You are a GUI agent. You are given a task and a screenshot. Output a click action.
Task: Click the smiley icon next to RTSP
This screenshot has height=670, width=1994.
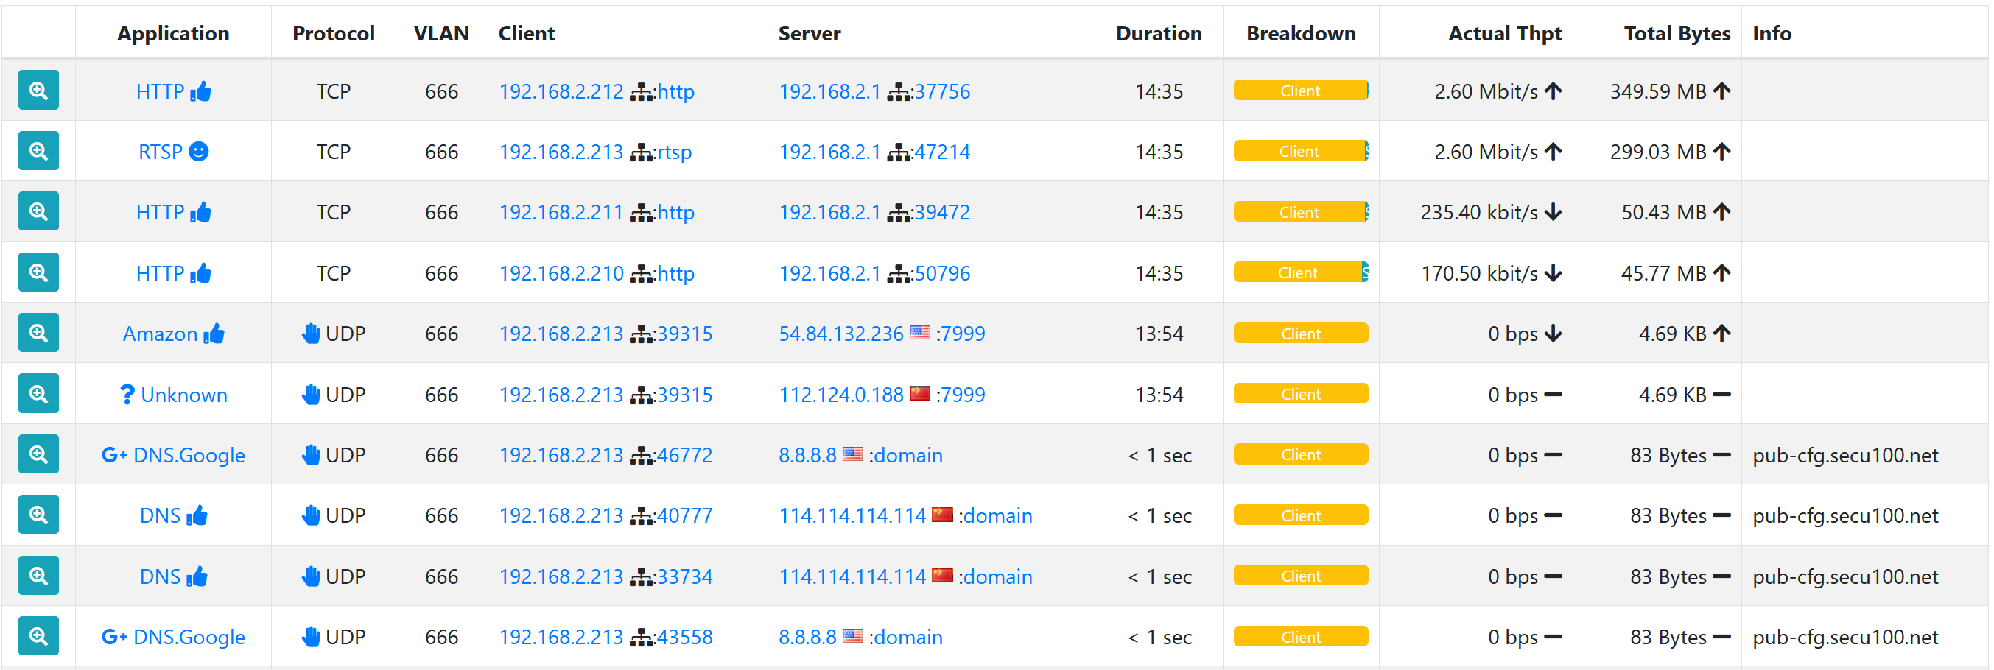pos(199,152)
